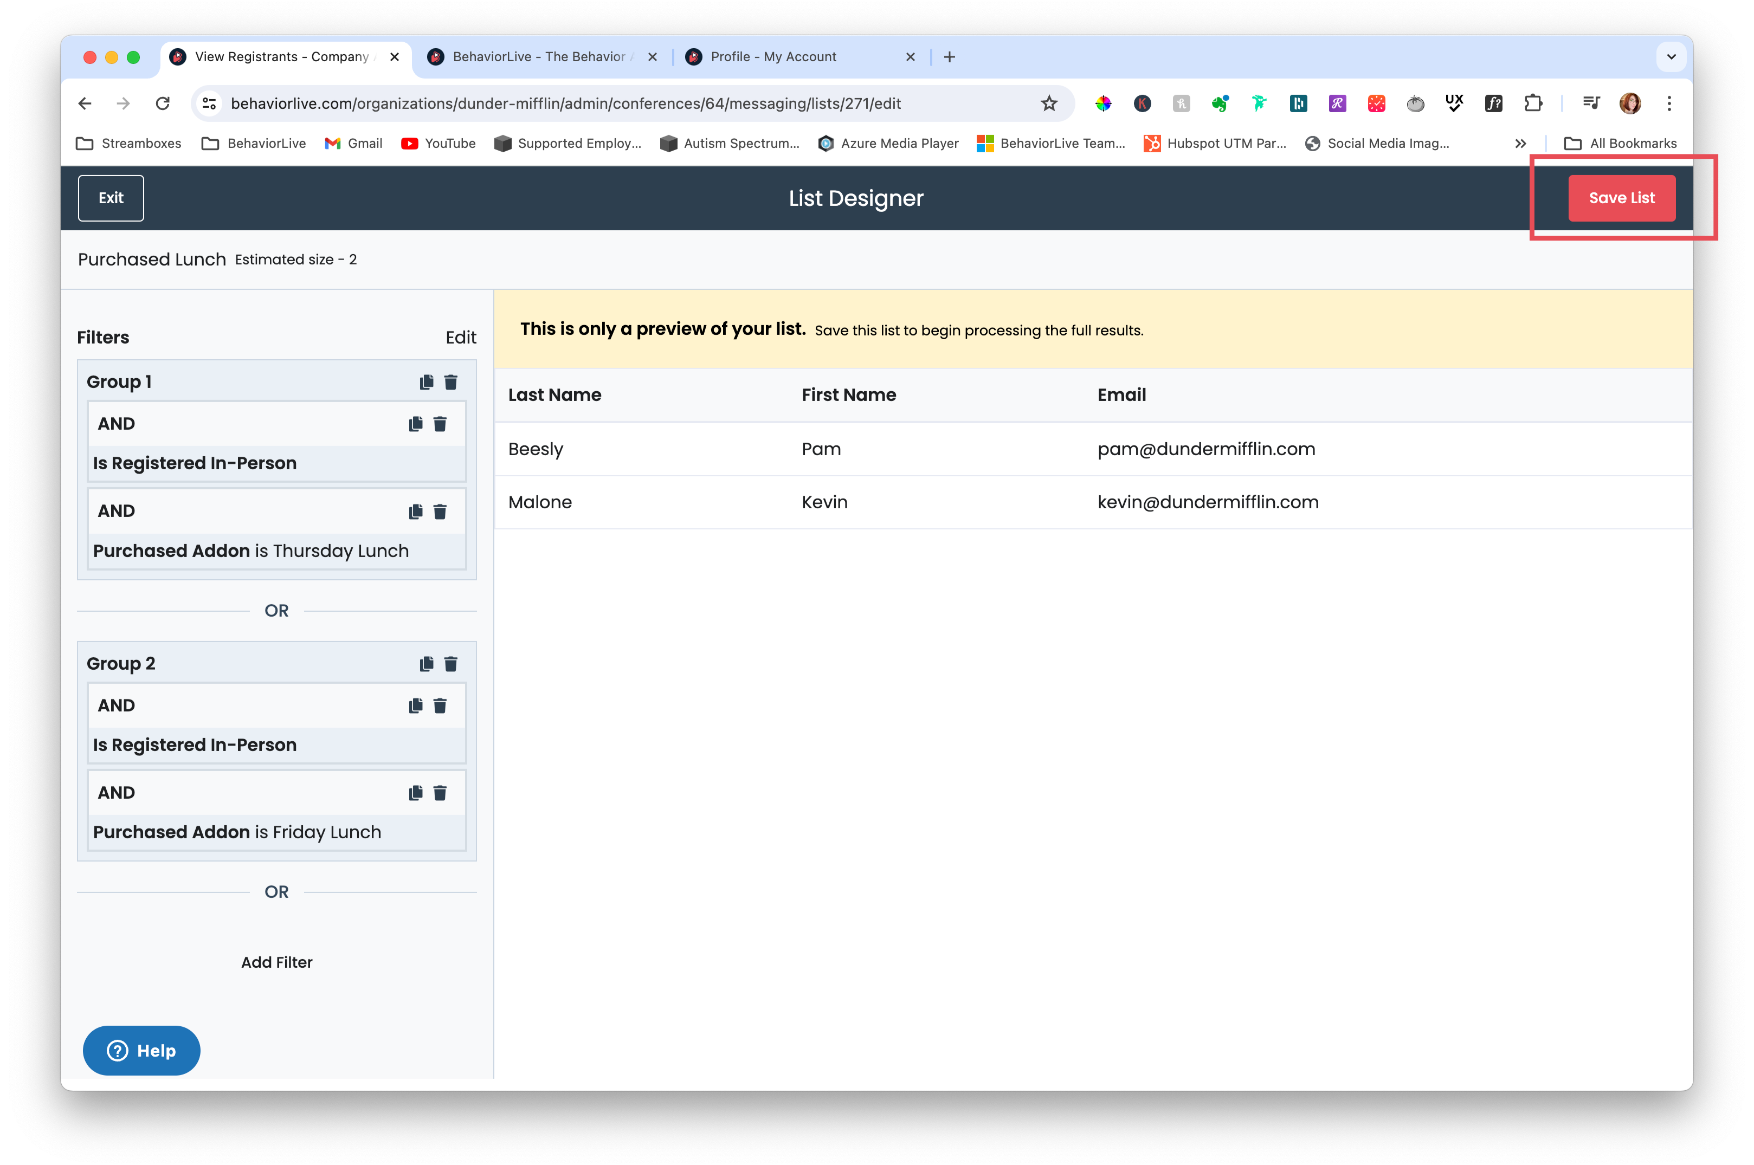Viewport: 1754px width, 1165px height.
Task: Open a new browser tab
Action: pyautogui.click(x=949, y=57)
